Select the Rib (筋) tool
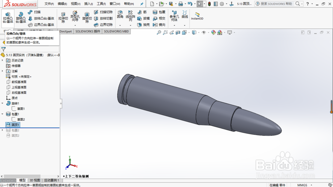This screenshot has width=333, height=187. (x=142, y=12)
